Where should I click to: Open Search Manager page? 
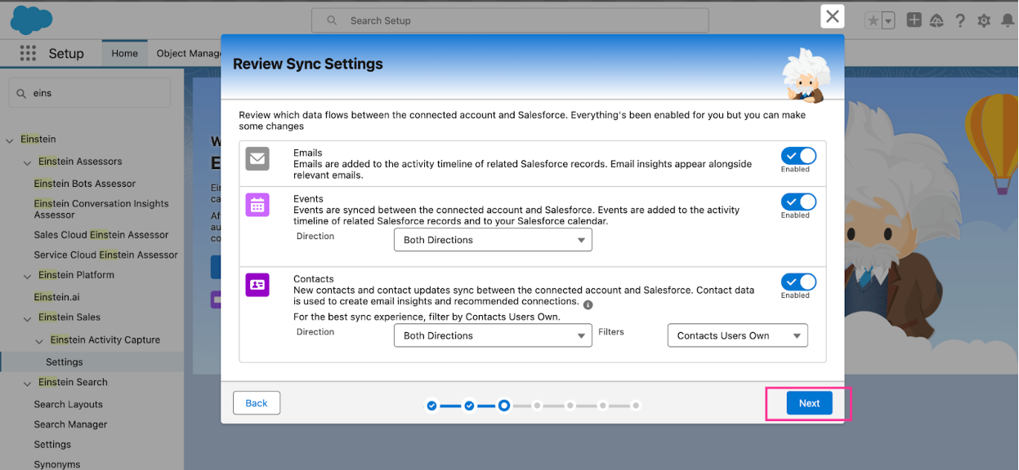pos(70,424)
